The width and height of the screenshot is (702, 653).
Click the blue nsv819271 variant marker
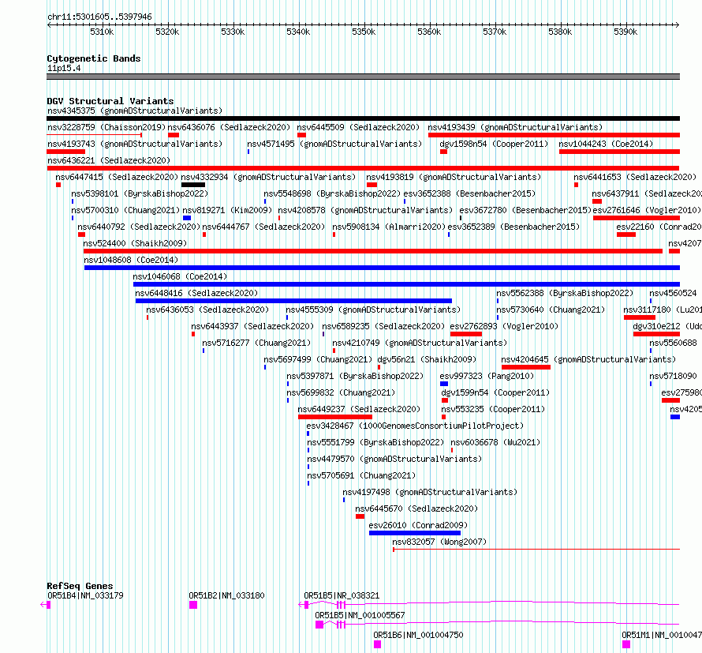[187, 218]
